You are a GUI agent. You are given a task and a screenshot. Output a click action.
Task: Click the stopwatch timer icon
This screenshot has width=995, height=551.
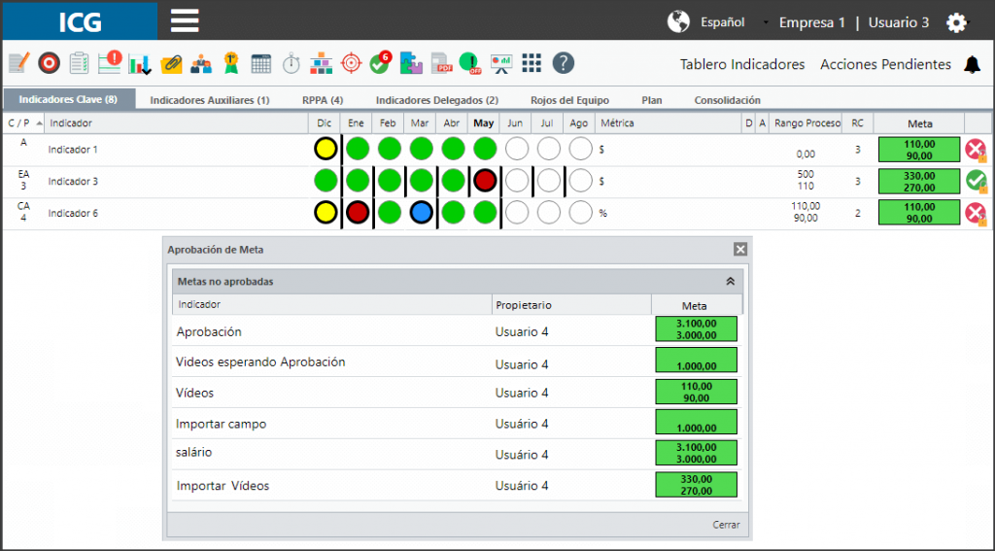coord(292,63)
